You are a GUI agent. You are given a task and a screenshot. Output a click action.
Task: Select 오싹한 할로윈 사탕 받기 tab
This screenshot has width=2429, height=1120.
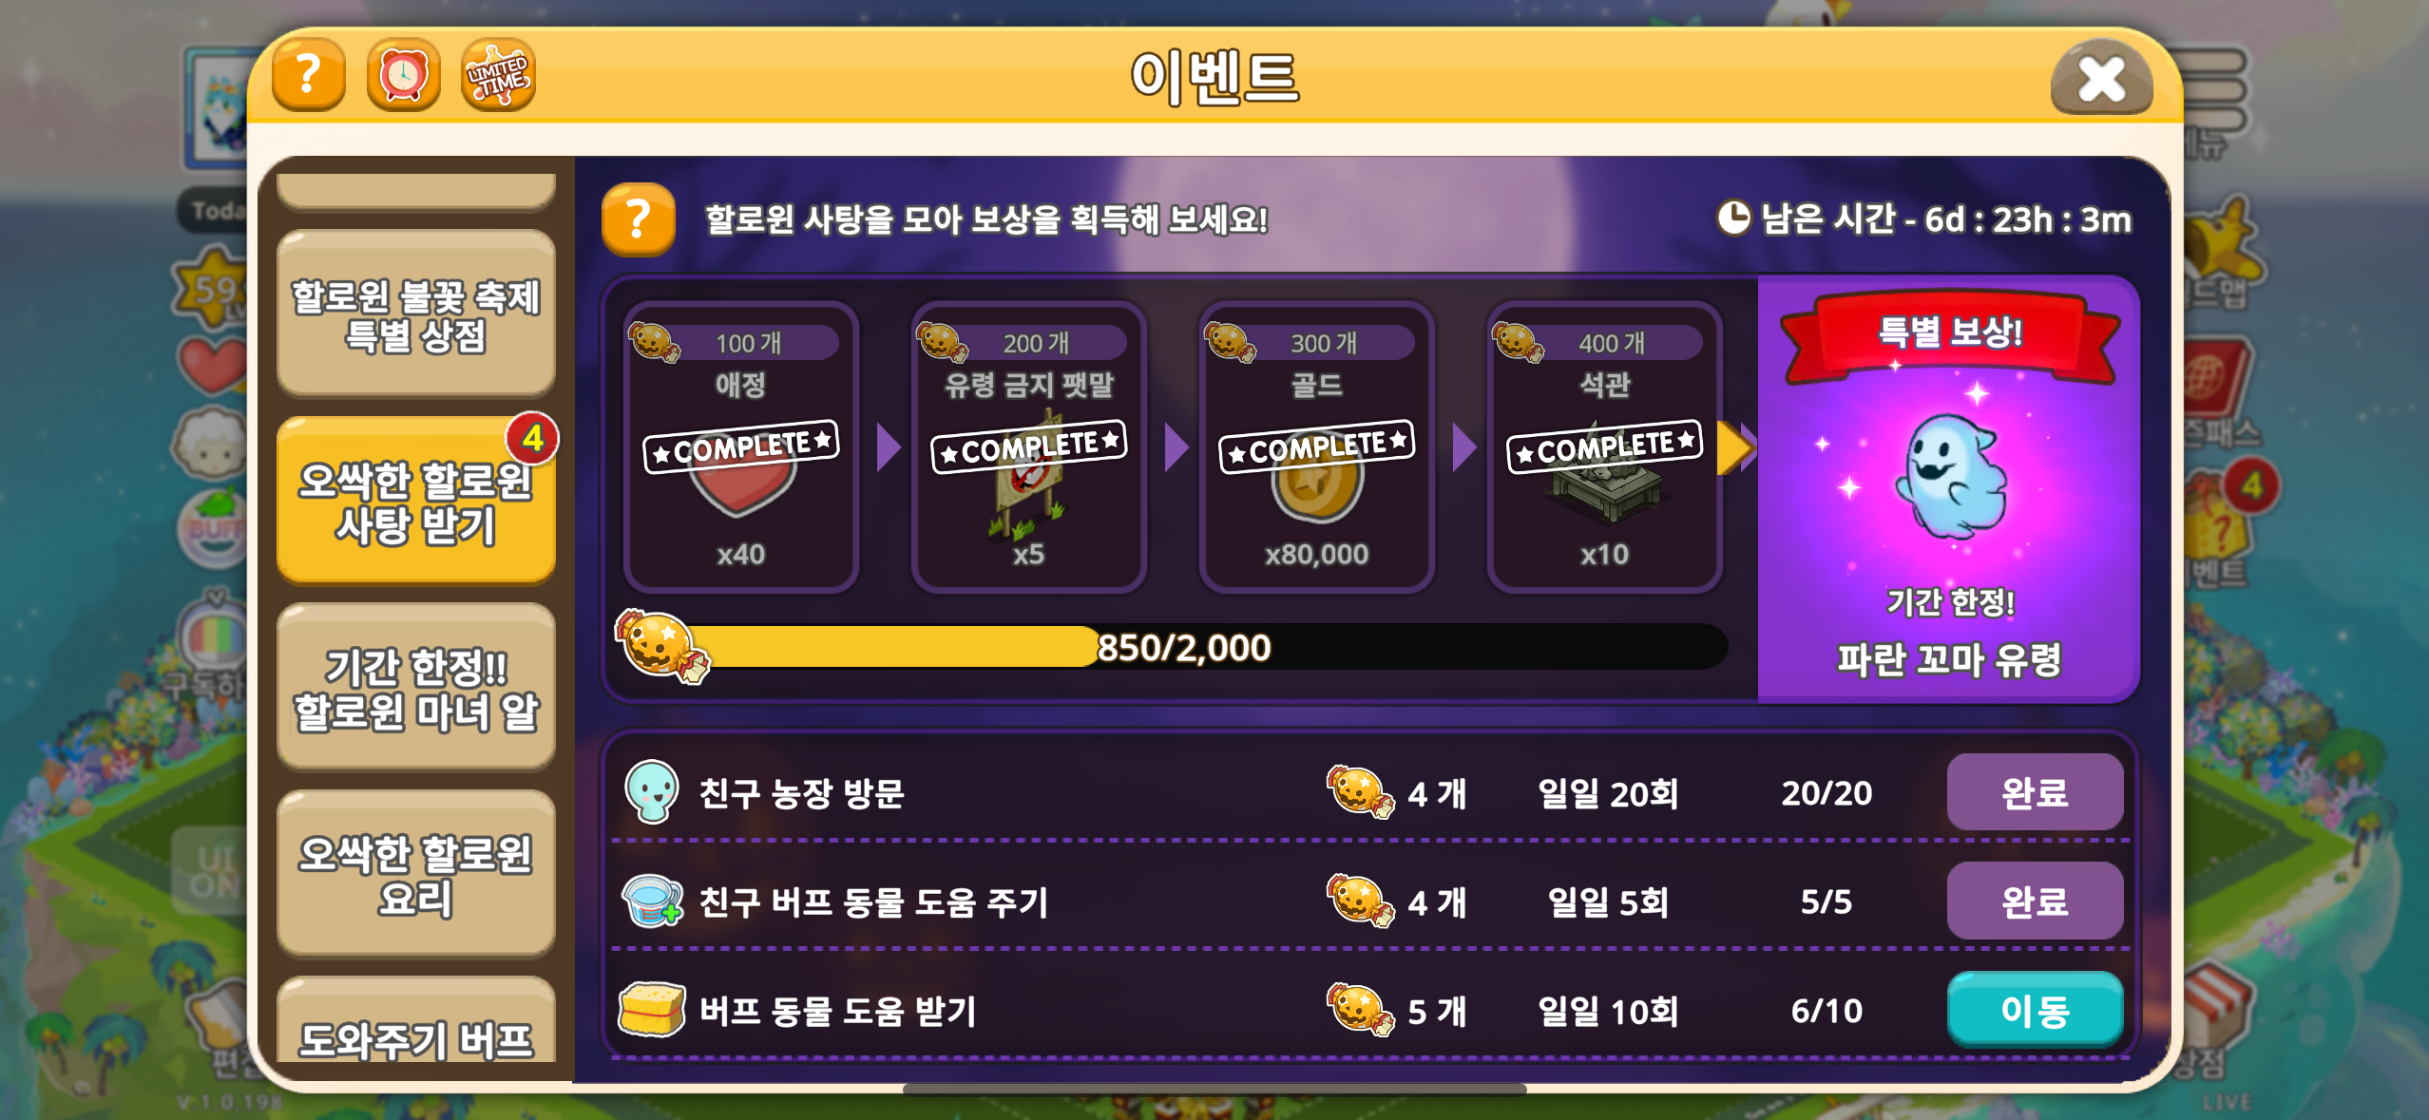coord(416,501)
